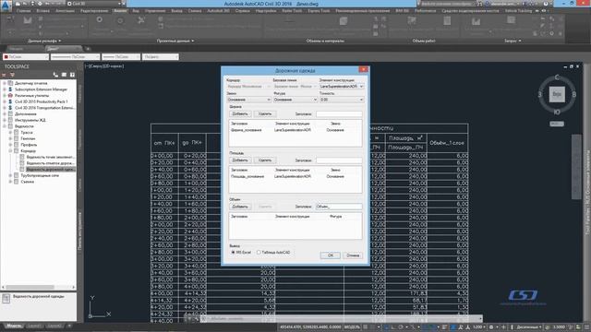
Task: Expand the Трубопроводные сети tree node
Action: coord(10,176)
